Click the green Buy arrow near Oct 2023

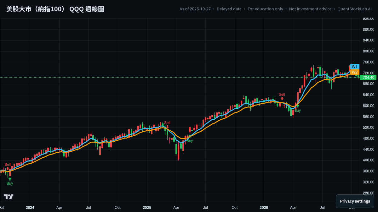click(10, 179)
